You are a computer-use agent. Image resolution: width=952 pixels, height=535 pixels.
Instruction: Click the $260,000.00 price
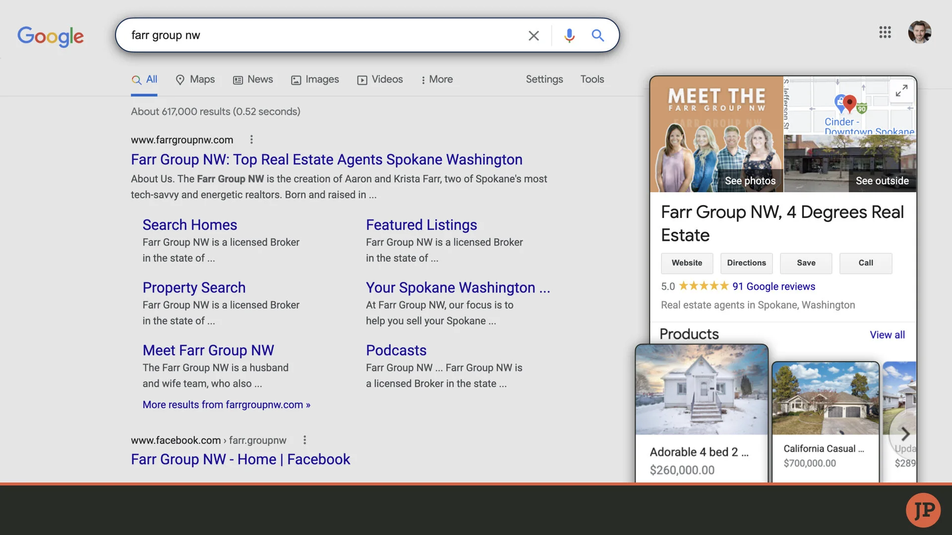point(682,470)
